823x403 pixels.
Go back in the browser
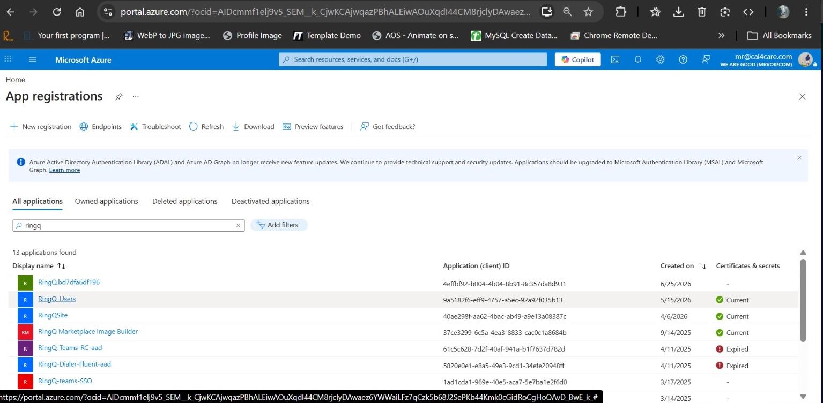10,12
